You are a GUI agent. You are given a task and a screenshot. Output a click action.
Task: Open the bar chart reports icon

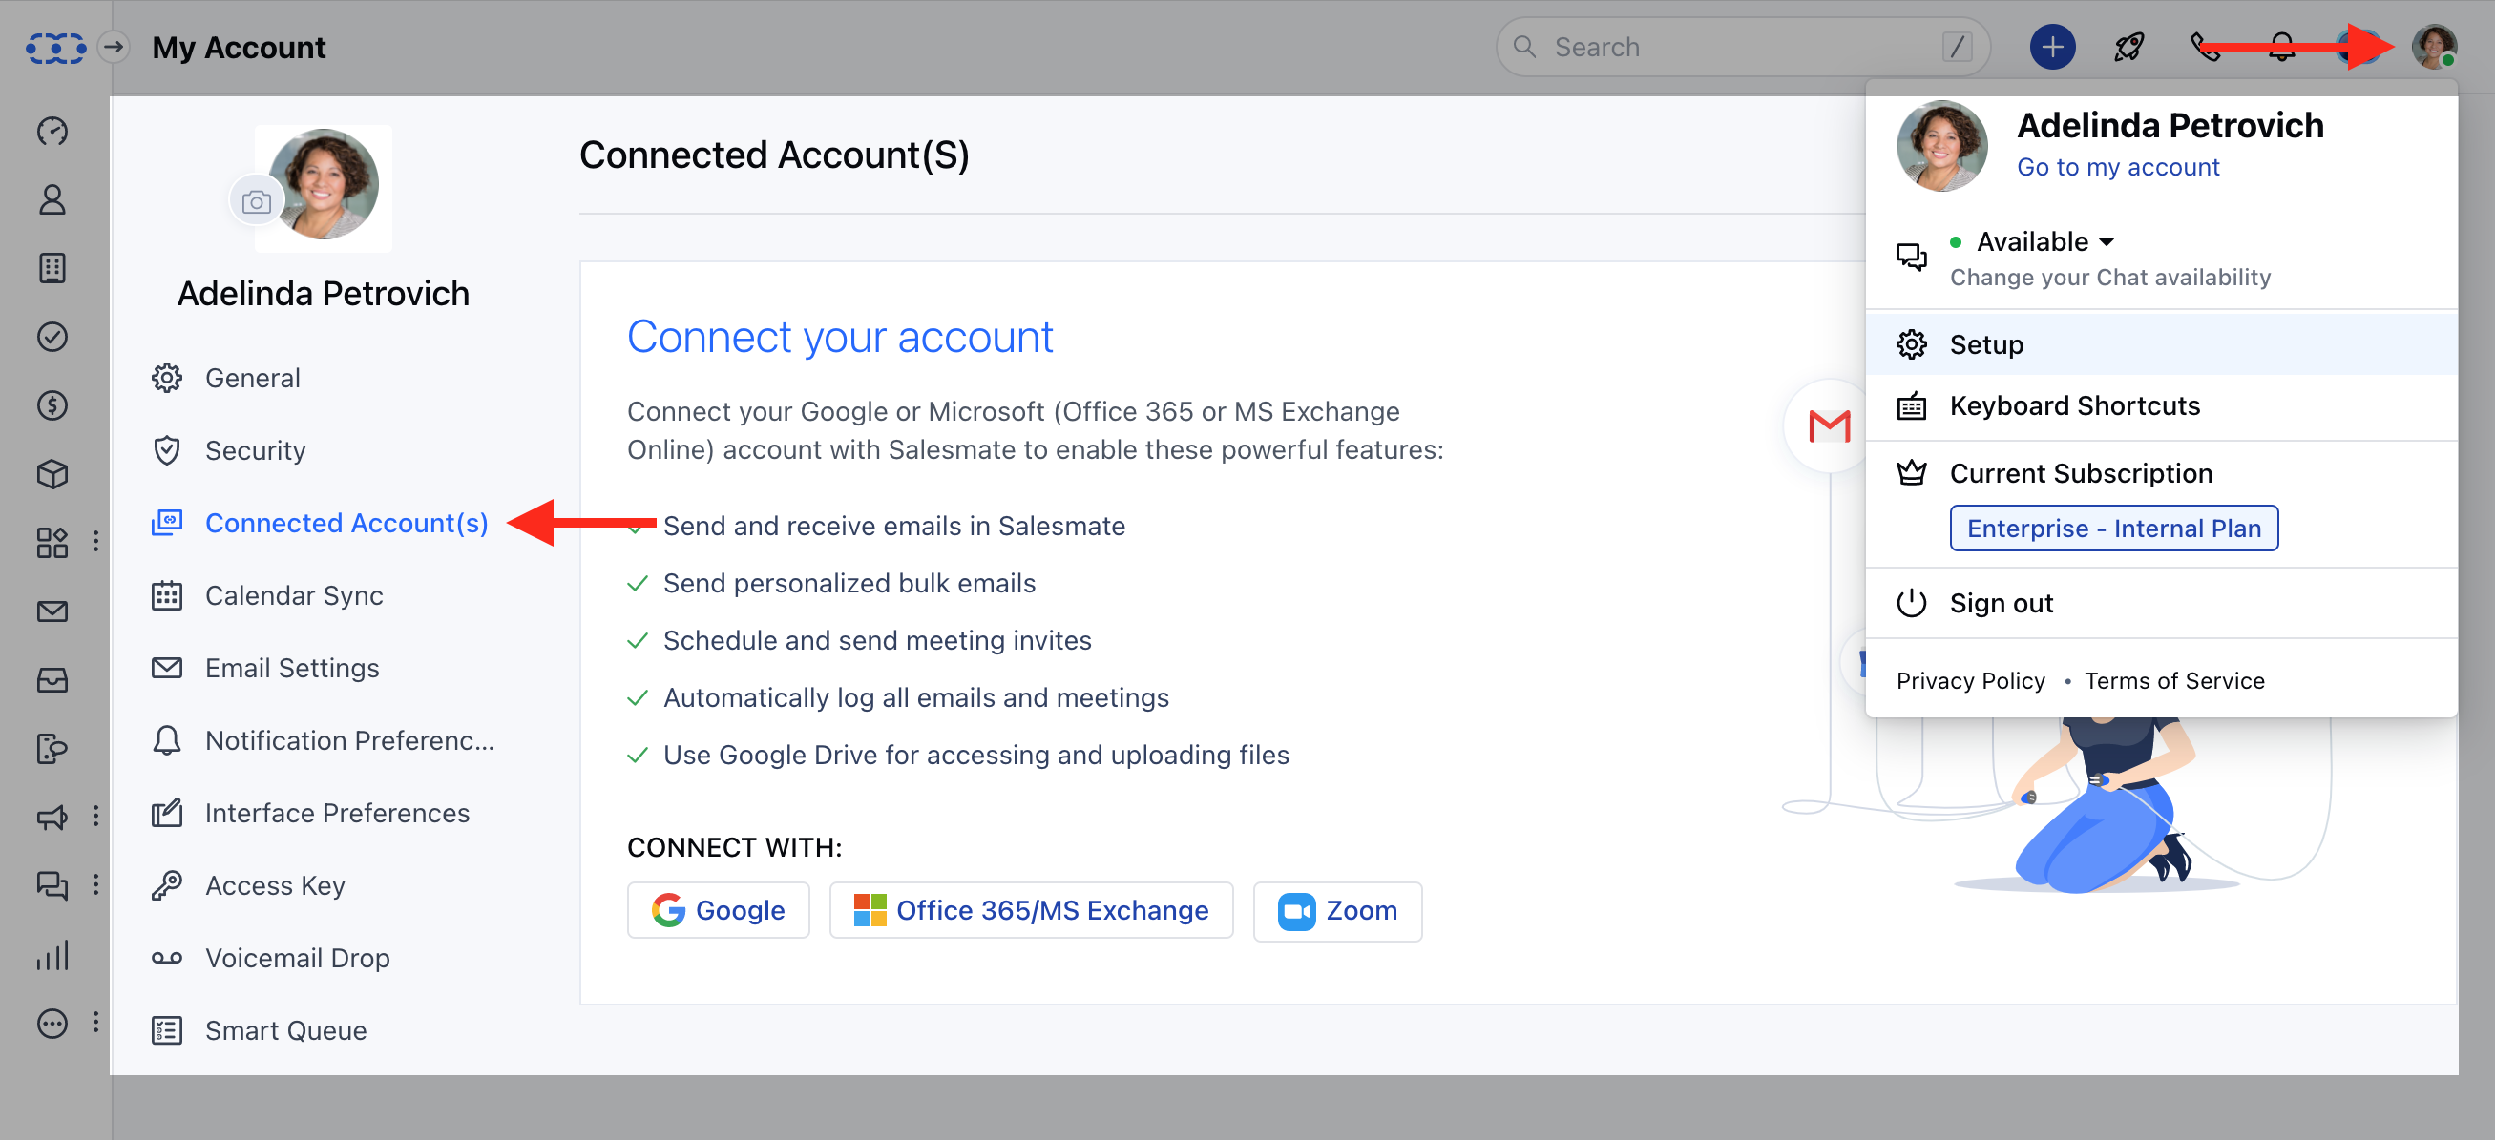(x=52, y=955)
